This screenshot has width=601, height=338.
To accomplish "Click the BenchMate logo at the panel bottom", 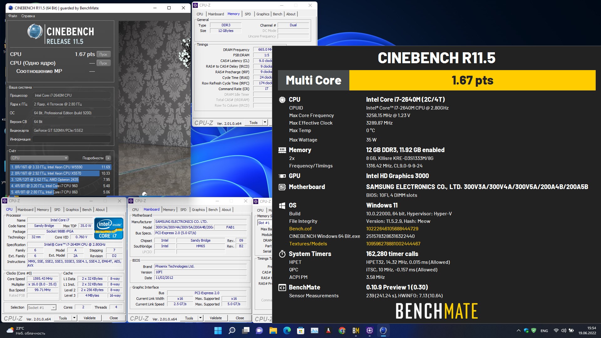I will tap(436, 311).
